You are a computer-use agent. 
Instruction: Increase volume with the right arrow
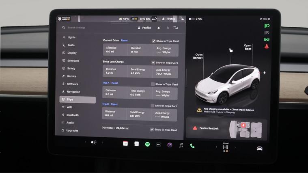coord(103,143)
